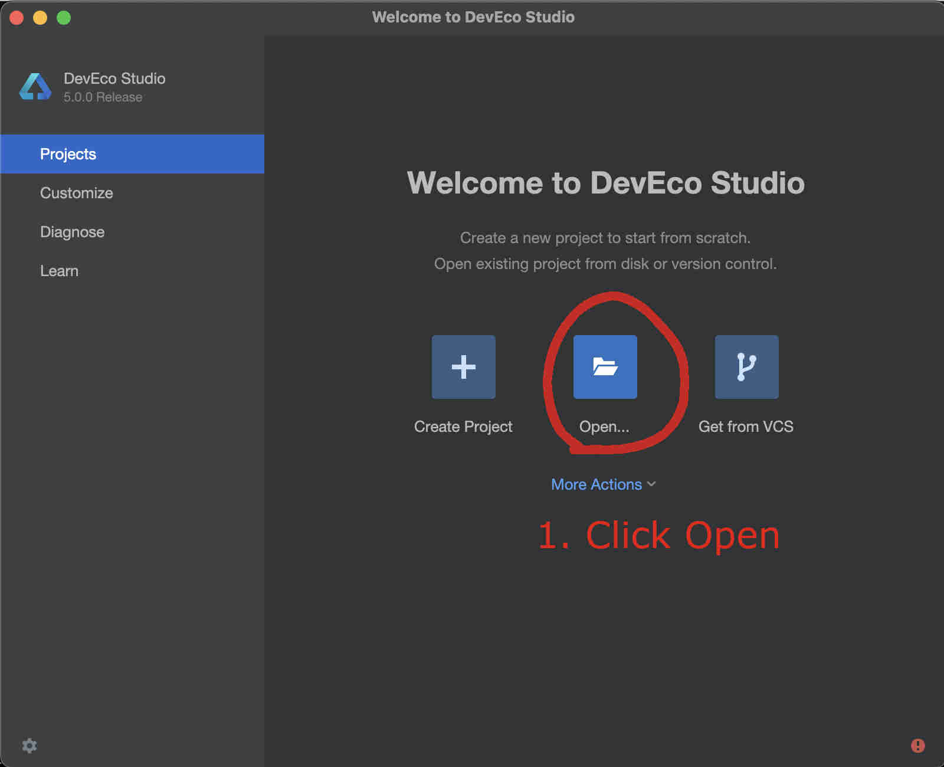Click the Get from VCS label
The width and height of the screenshot is (944, 767).
[746, 427]
